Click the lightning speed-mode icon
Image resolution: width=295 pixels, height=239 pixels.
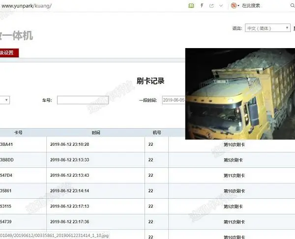[x=202, y=5]
